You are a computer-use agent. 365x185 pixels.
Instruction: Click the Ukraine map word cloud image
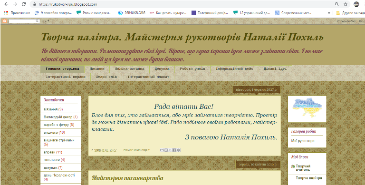tap(307, 107)
